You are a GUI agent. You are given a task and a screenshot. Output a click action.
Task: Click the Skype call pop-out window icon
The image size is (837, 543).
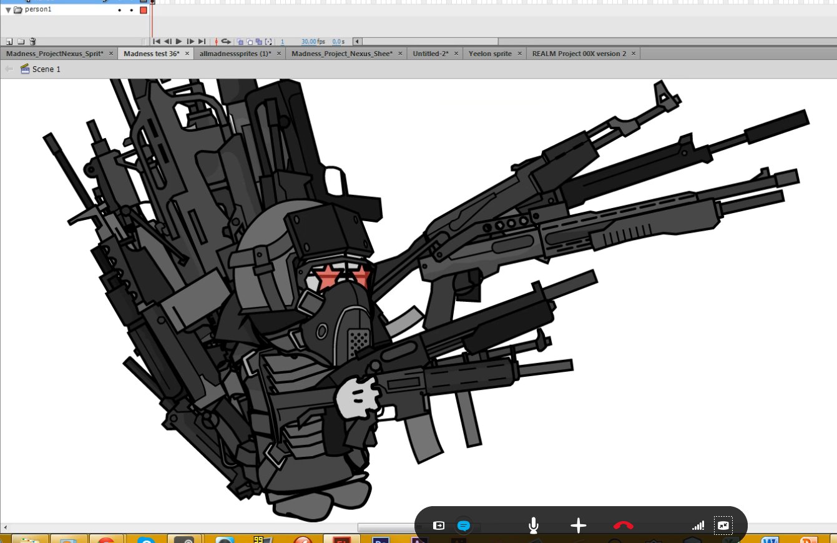[439, 526]
